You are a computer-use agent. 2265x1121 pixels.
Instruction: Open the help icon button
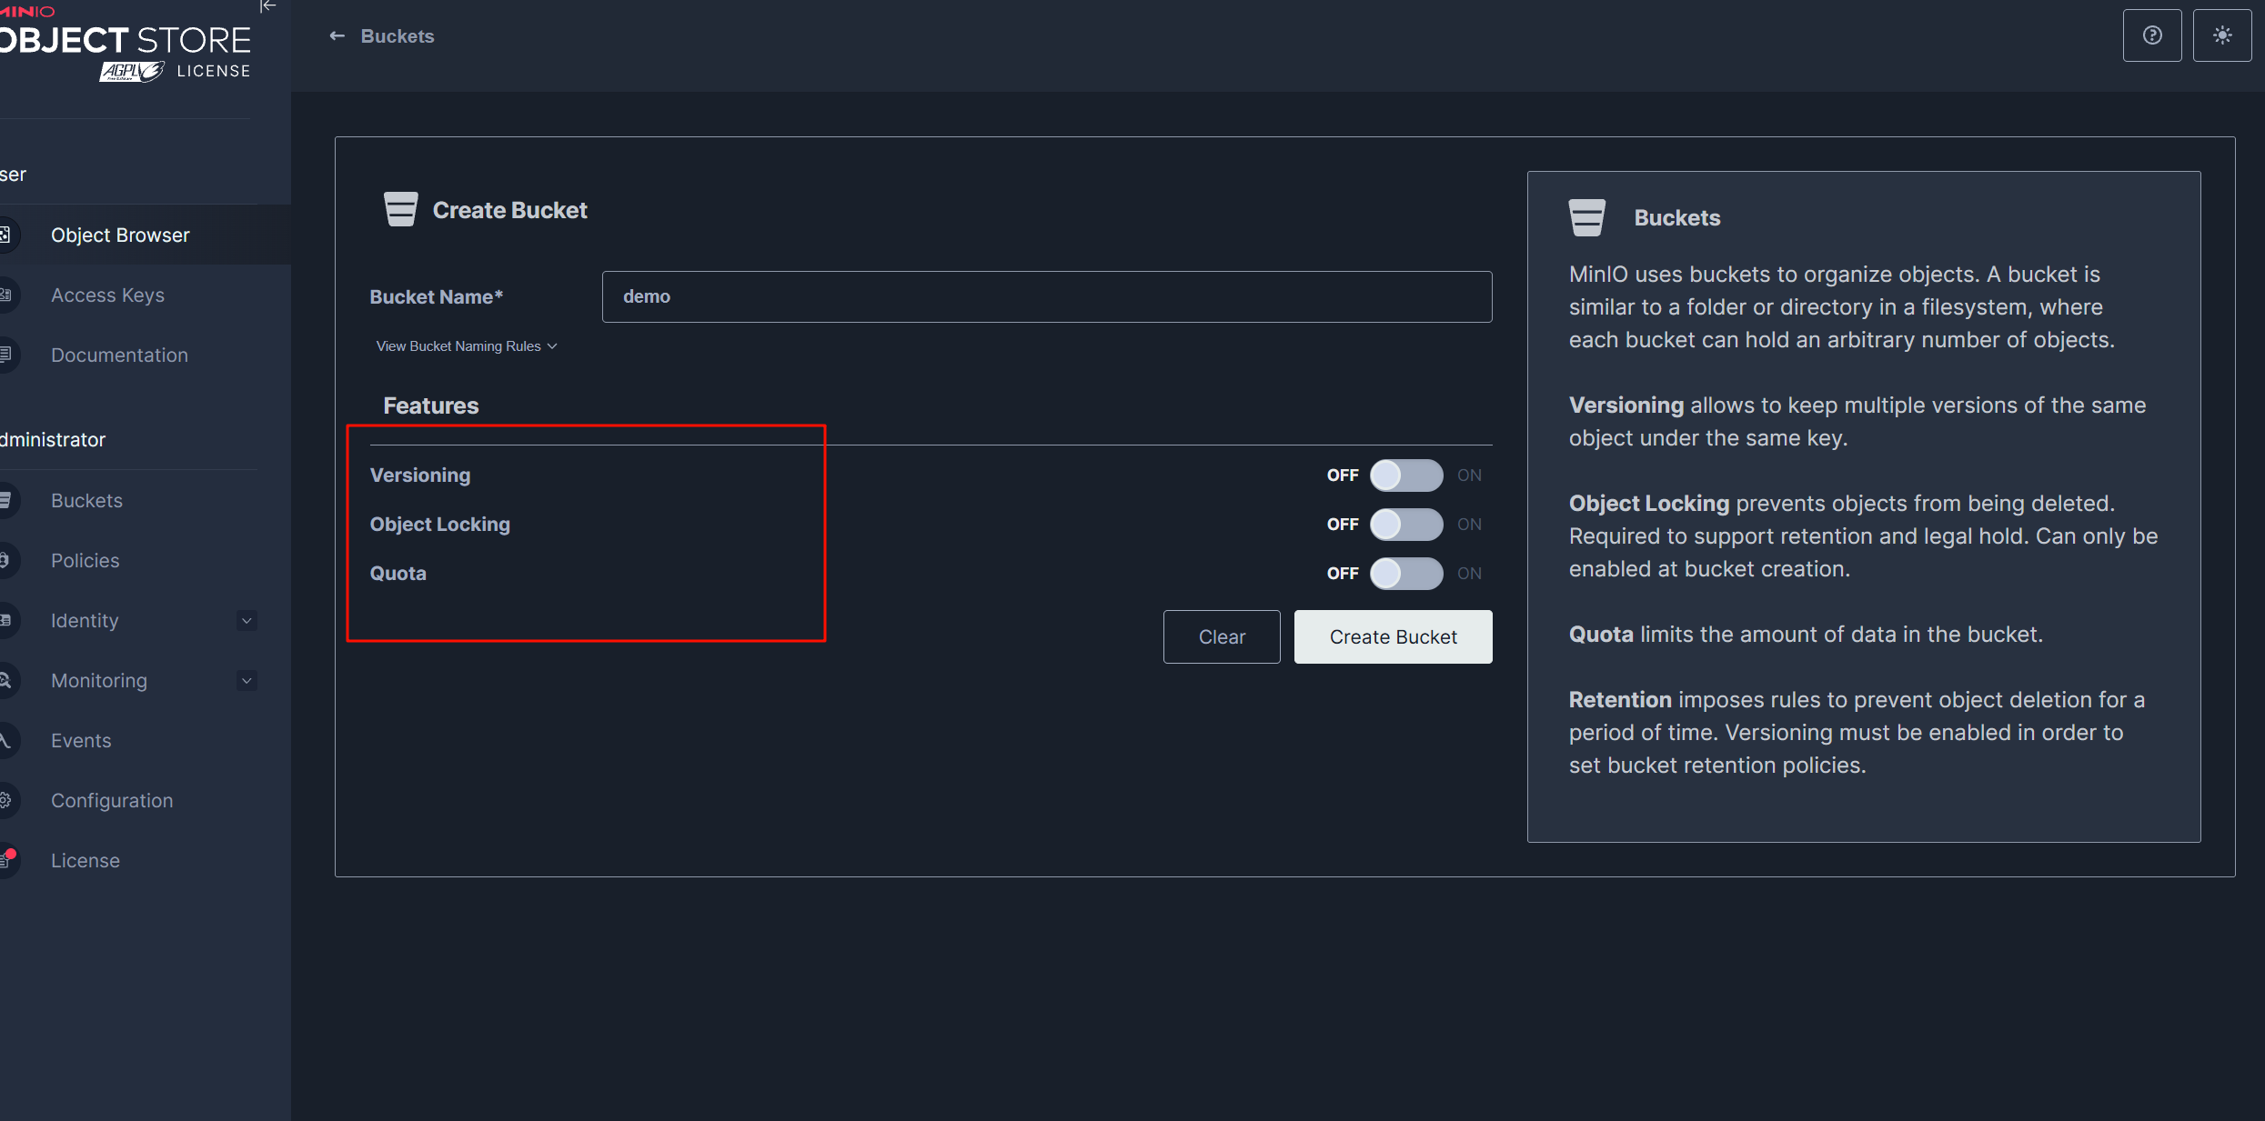click(2152, 35)
